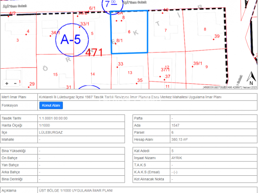Screen dimensions: 260x193
Task: Click the red 471 block label
Action: point(94,53)
